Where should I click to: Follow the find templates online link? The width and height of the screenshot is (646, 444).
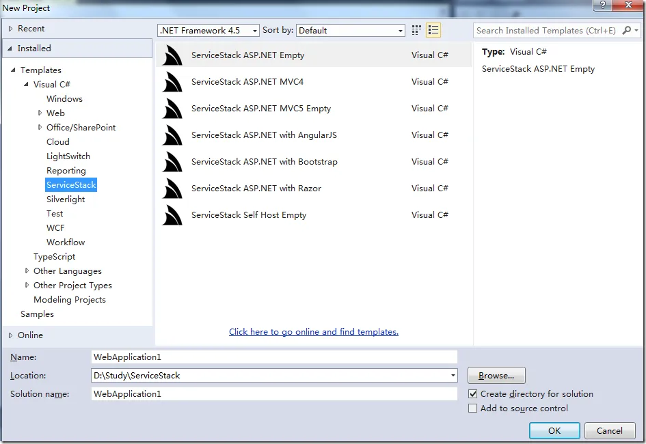click(313, 332)
